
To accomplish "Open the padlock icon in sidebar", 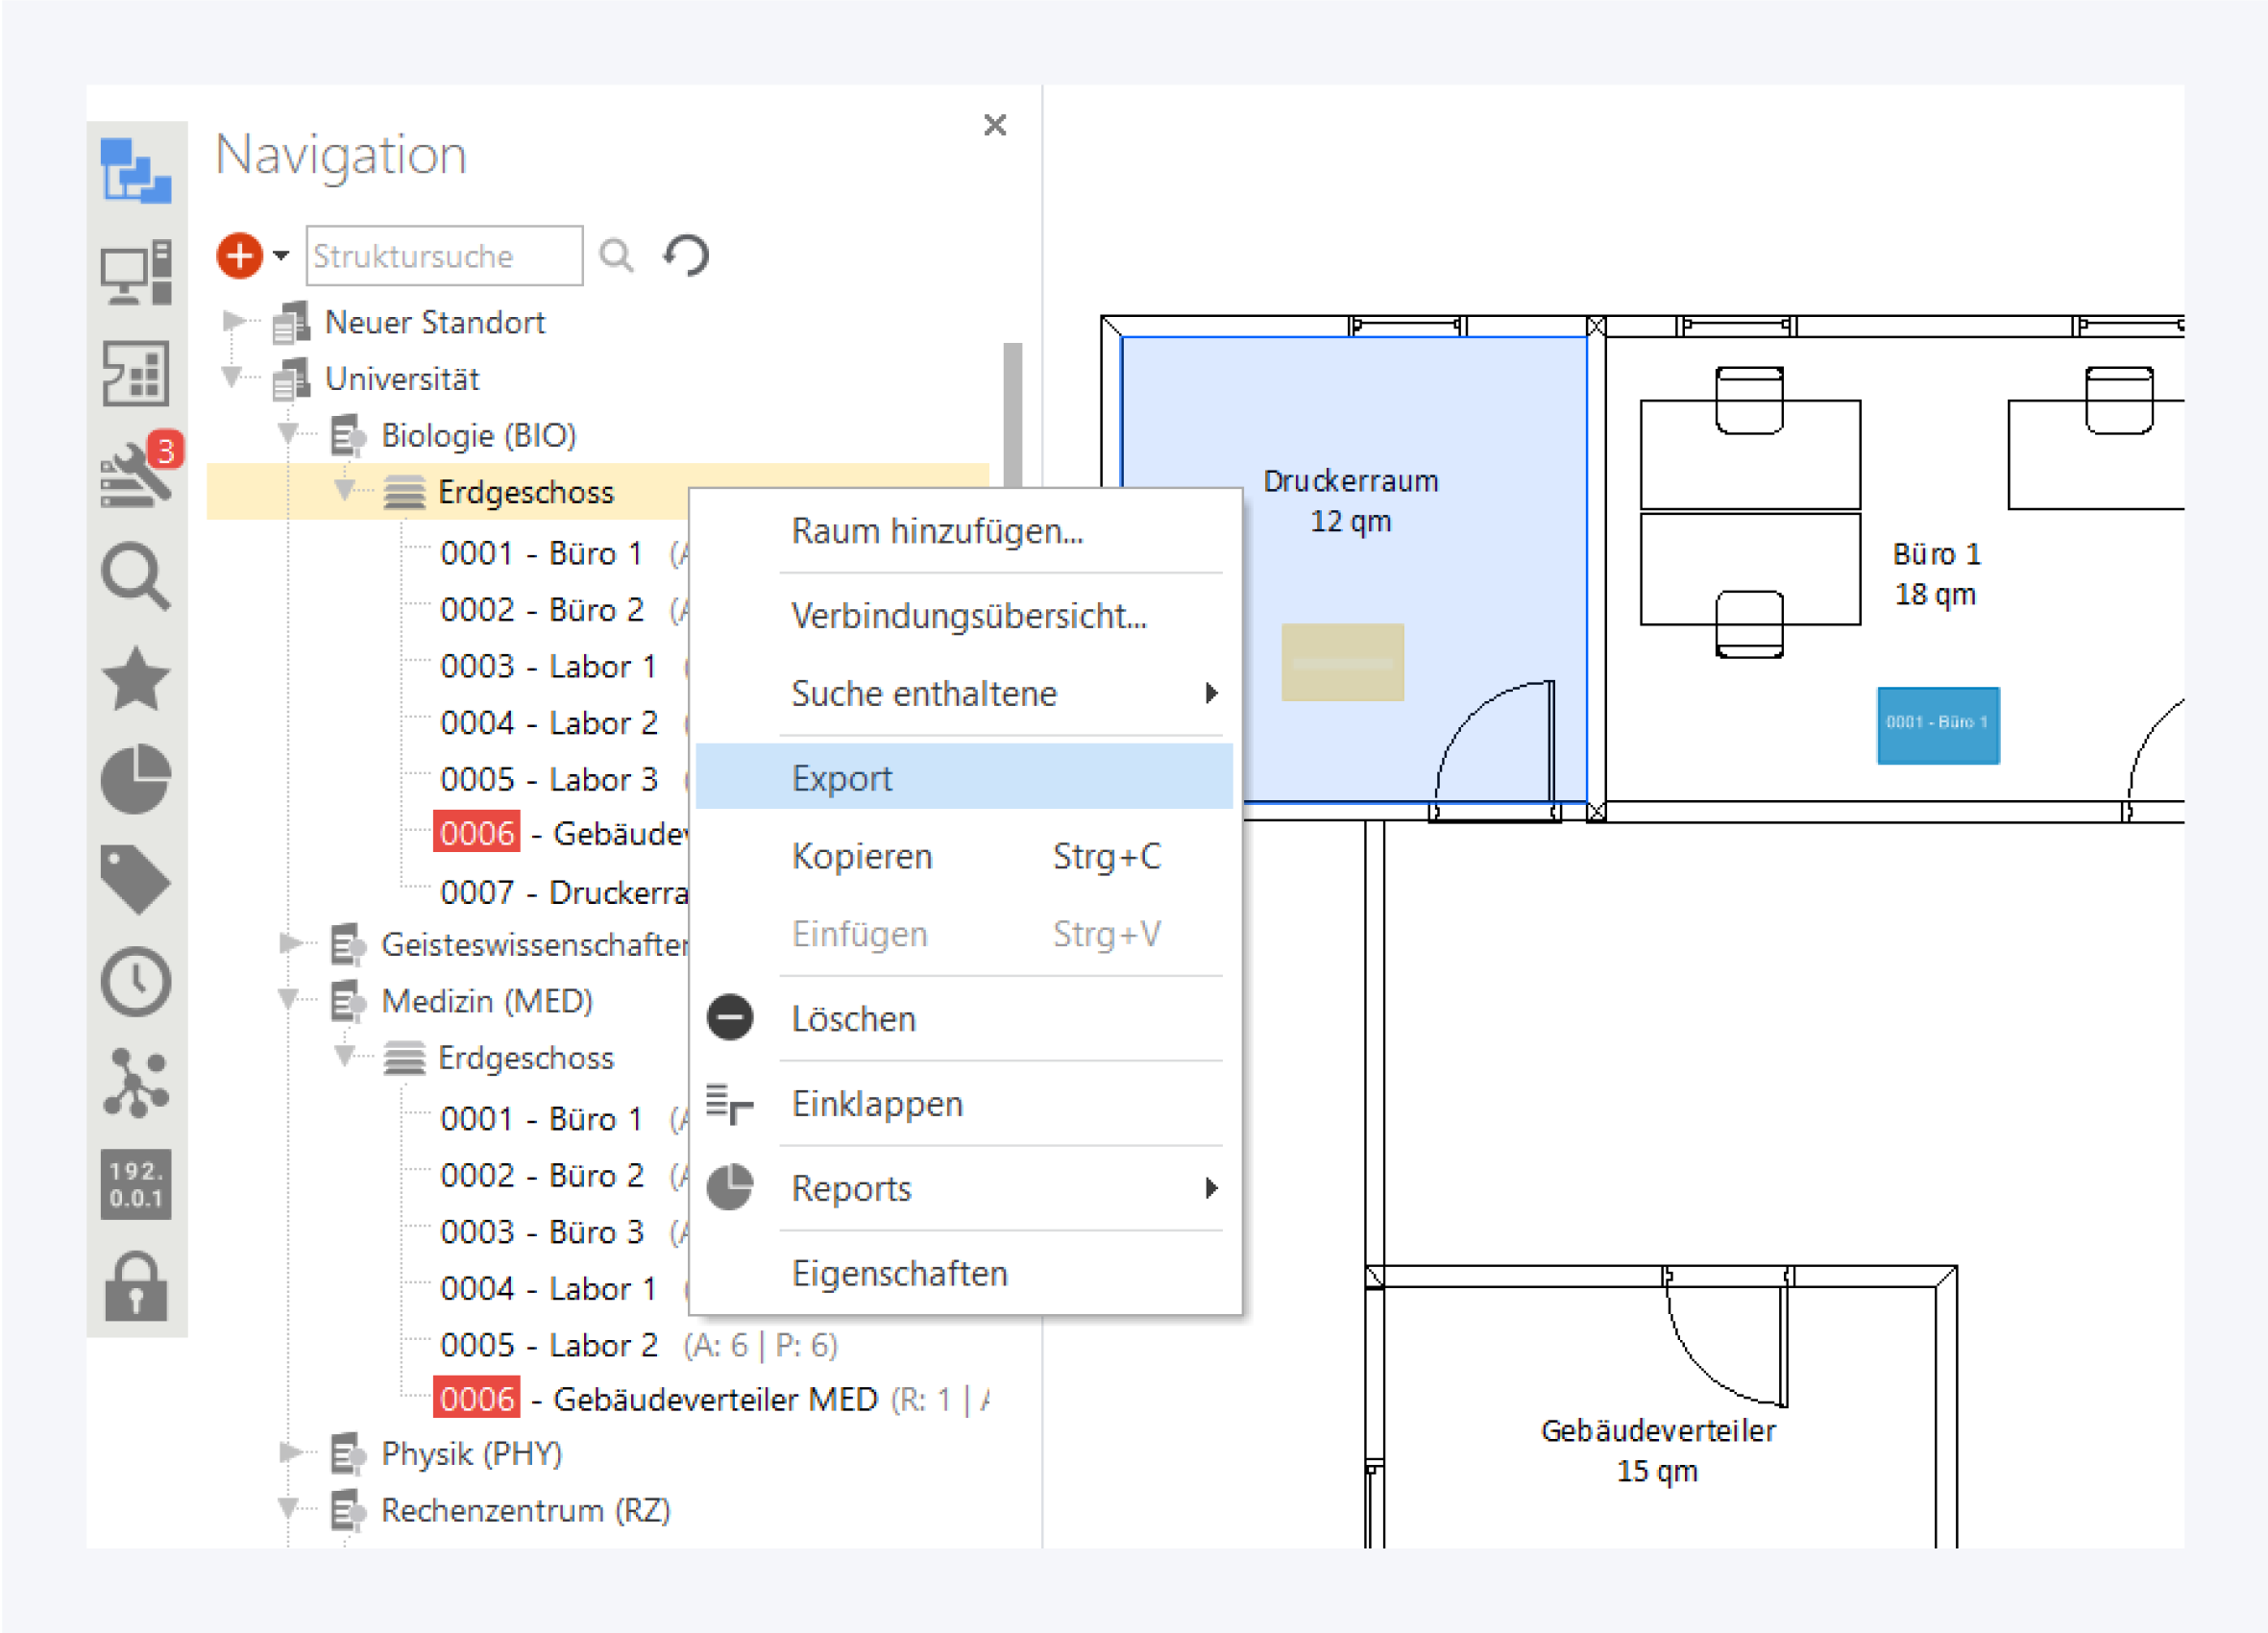I will (x=137, y=1286).
